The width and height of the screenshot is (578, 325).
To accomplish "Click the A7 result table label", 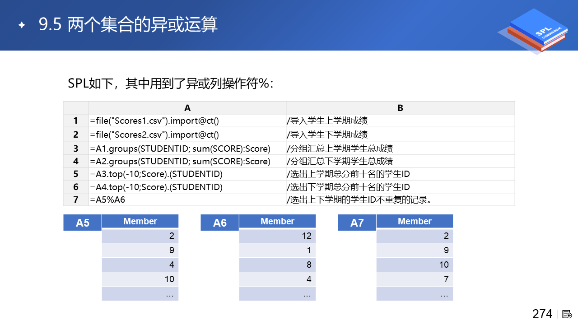I will 357,223.
